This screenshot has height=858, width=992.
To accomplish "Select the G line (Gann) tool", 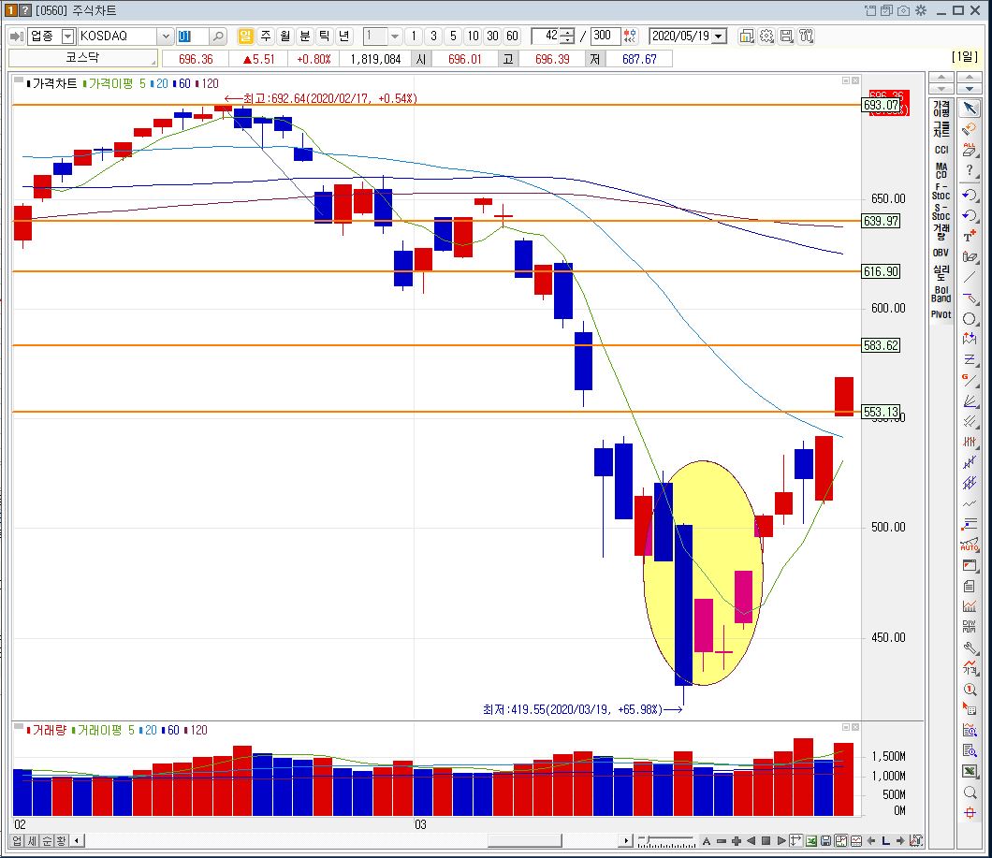I will (970, 380).
